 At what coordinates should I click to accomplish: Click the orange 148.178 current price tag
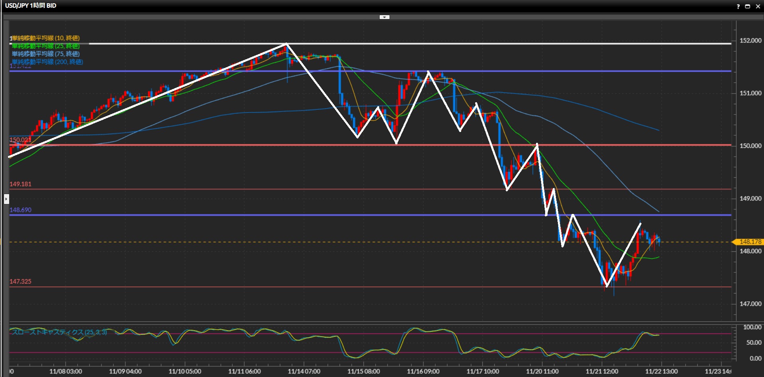(749, 242)
